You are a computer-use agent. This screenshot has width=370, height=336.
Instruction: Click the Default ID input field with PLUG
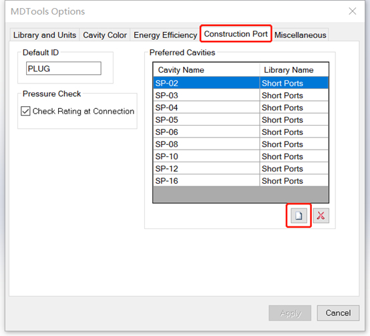point(63,68)
